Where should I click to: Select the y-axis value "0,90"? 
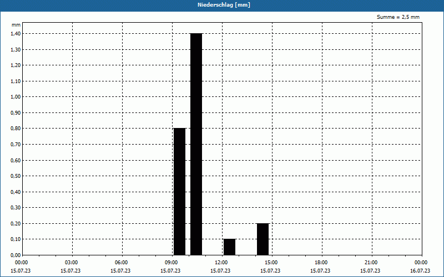(x=16, y=113)
